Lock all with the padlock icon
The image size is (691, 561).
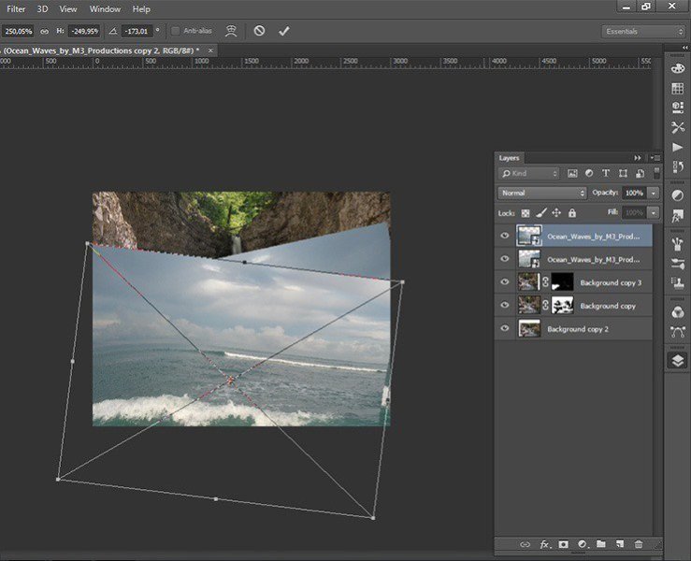coord(573,213)
